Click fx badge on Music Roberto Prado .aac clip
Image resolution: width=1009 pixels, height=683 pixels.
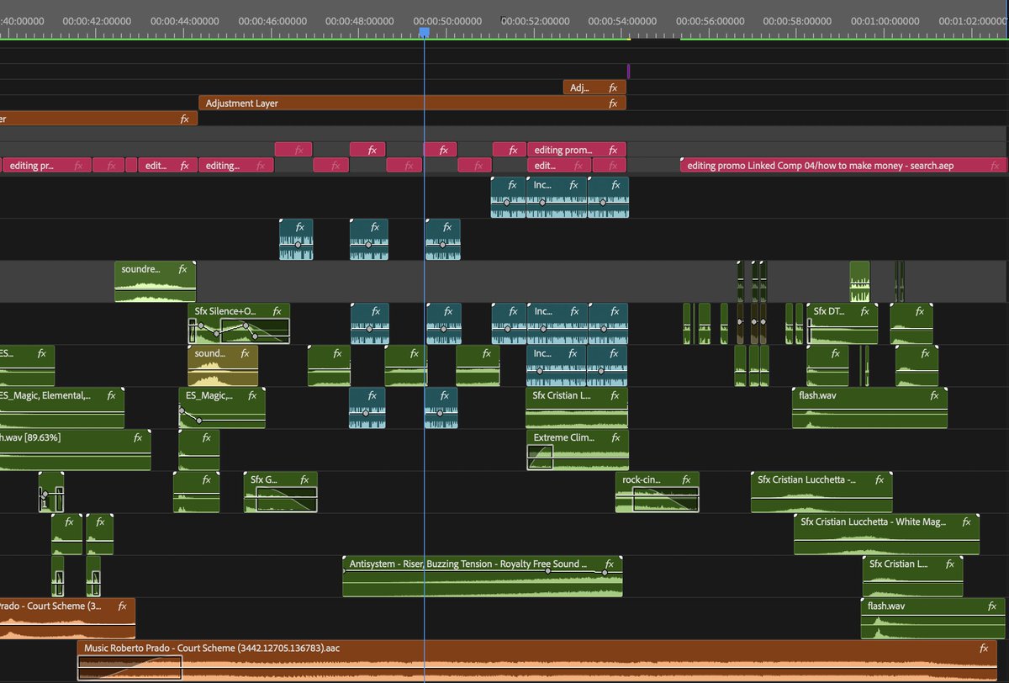984,649
